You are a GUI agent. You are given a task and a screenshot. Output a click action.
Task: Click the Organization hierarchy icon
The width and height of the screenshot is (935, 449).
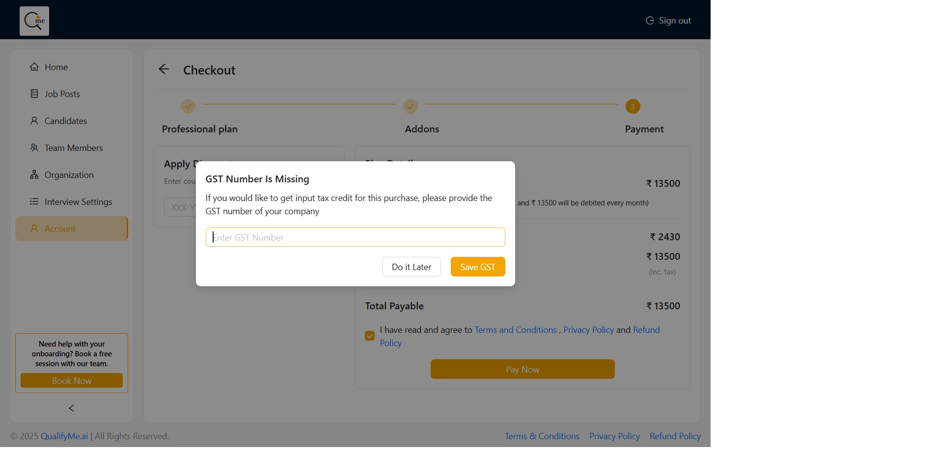pos(34,175)
